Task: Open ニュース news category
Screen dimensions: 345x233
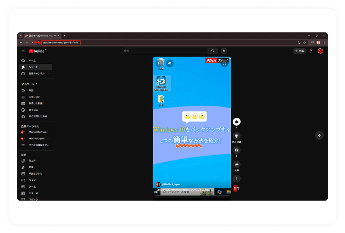Action: [36, 193]
